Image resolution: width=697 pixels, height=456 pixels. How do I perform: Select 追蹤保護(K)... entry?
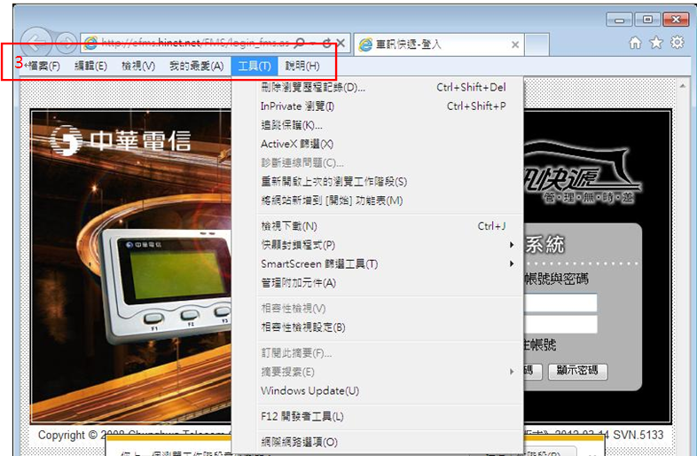[x=378, y=125]
